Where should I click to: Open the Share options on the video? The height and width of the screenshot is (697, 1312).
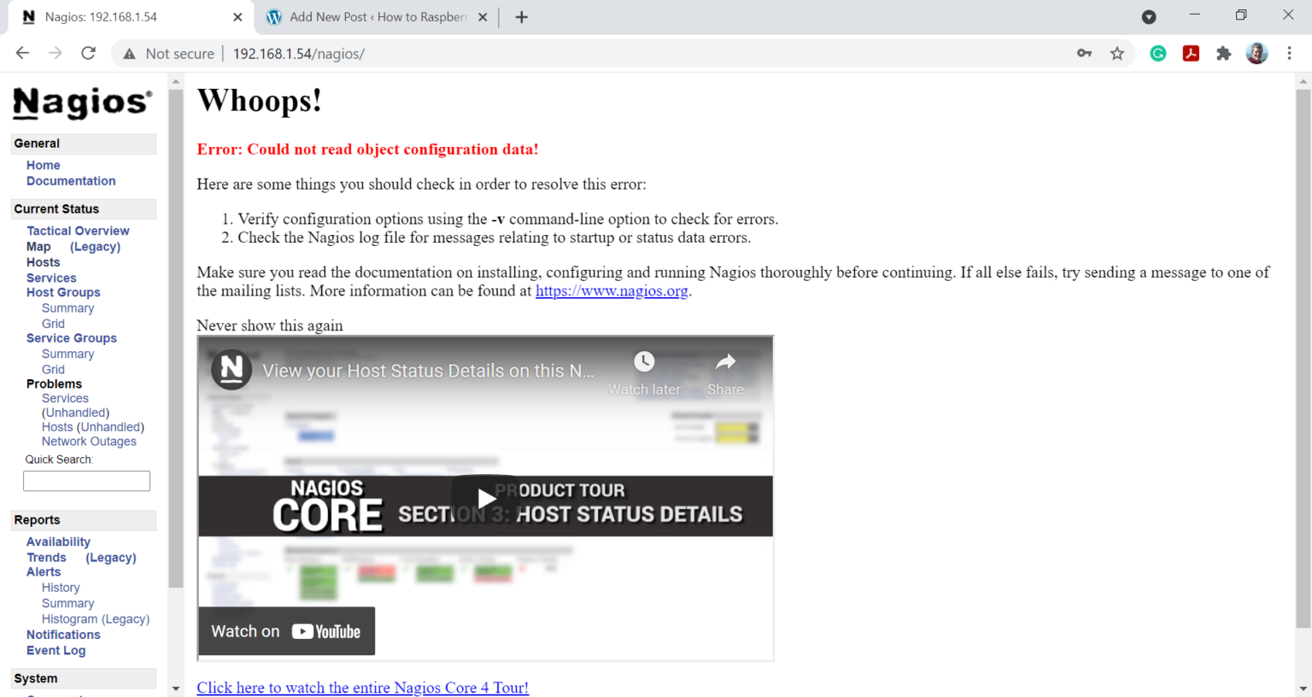(725, 361)
